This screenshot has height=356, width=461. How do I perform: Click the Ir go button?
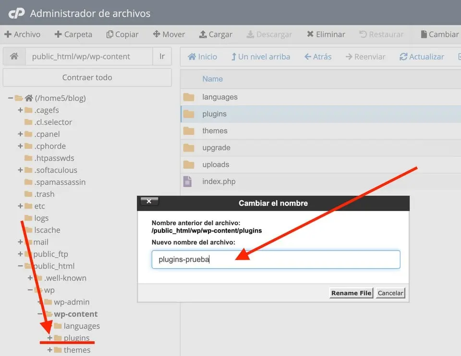(x=162, y=56)
